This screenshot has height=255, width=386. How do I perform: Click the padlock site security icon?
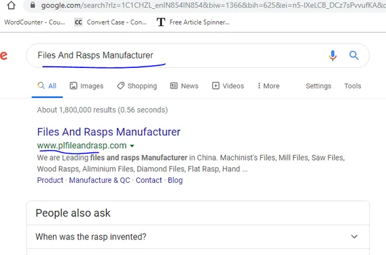(x=33, y=5)
